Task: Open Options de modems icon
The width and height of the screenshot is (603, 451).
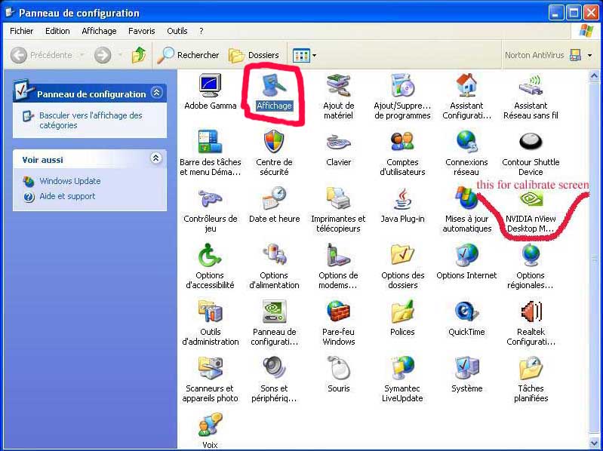Action: [x=338, y=266]
